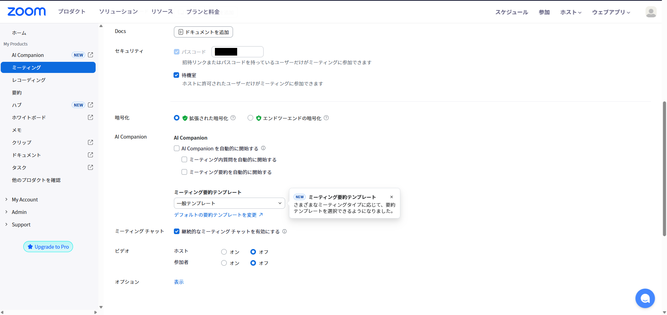
Task: Open the live chat bubble icon
Action: coord(644,298)
